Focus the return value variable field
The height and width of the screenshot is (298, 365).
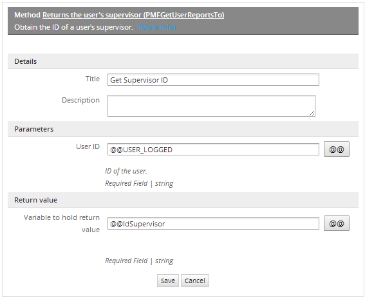[x=213, y=224]
